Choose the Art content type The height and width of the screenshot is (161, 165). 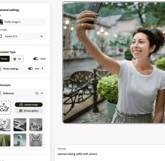tap(17, 59)
